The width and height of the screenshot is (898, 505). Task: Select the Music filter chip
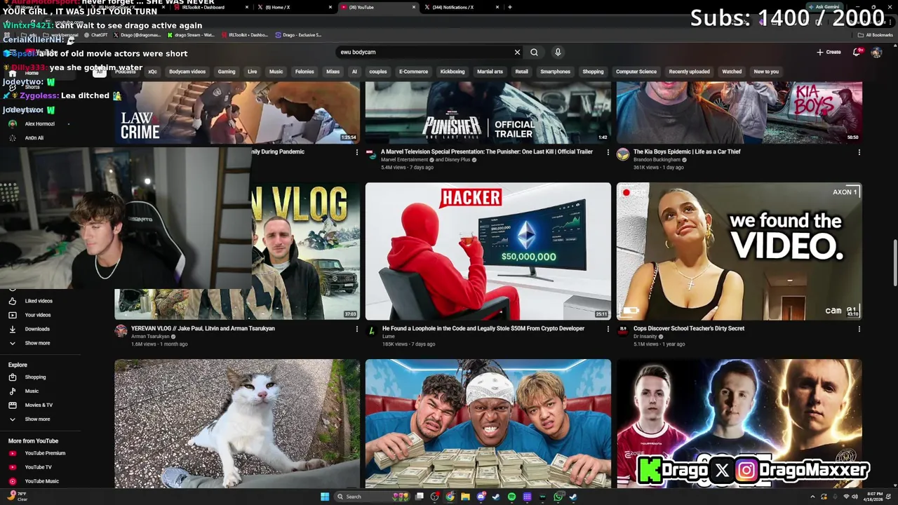(276, 72)
